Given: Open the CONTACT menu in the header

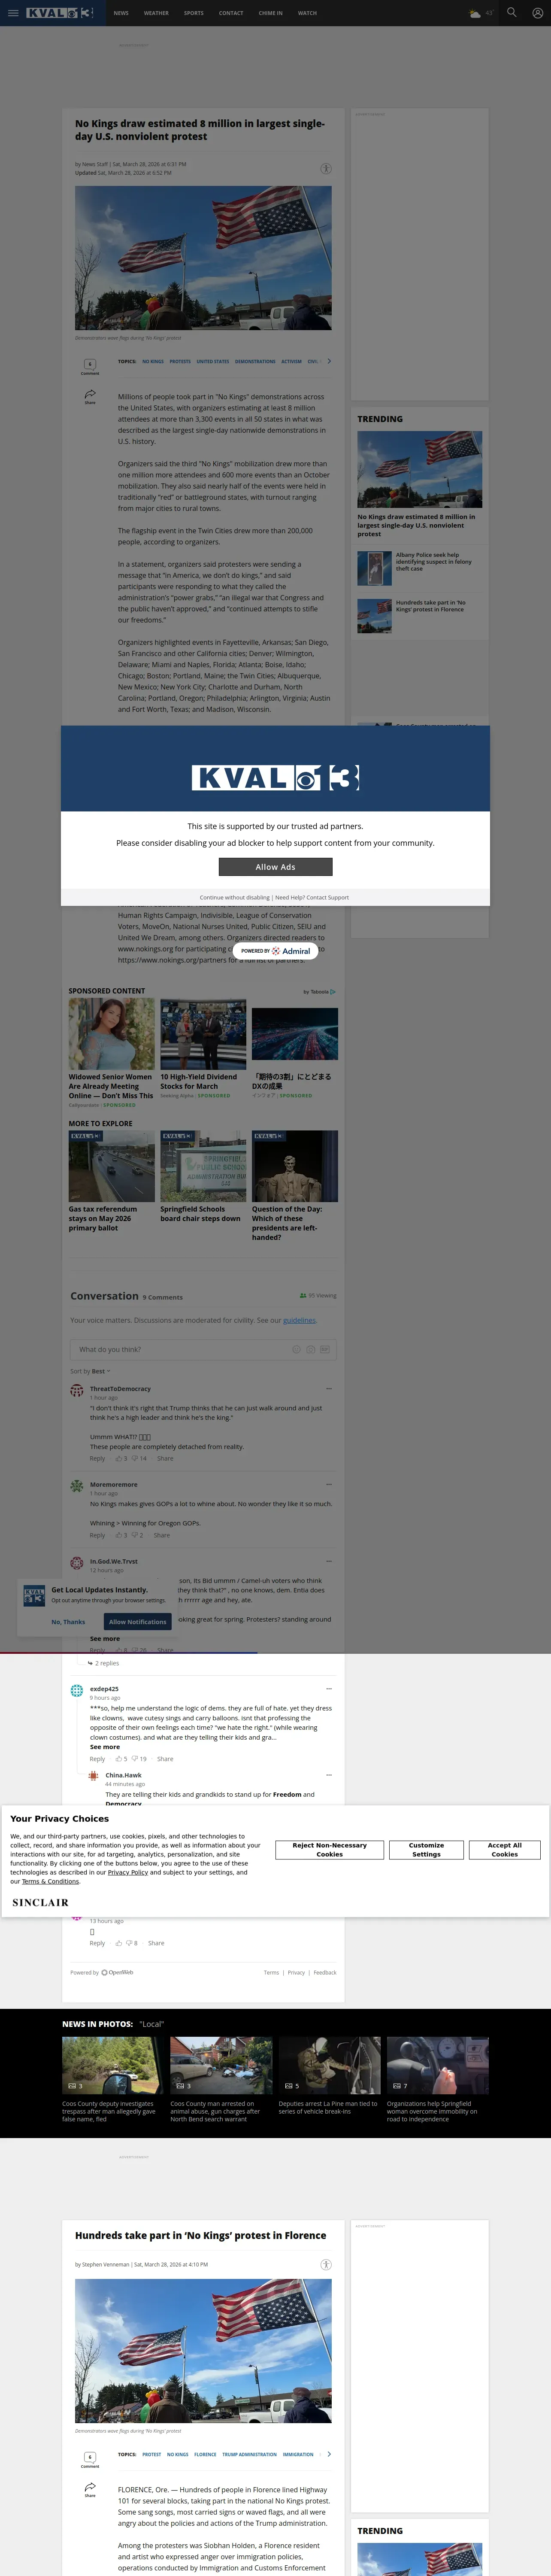Looking at the screenshot, I should click(231, 13).
